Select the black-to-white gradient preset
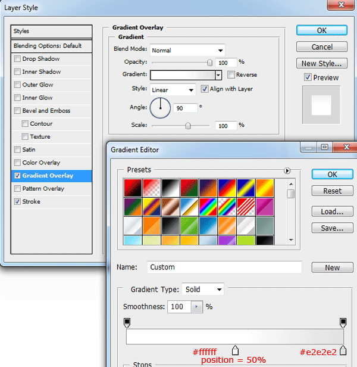This screenshot has width=357, height=367. point(170,188)
